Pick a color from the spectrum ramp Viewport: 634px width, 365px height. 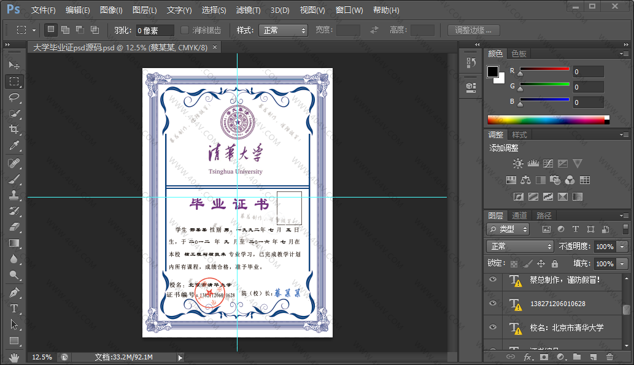pos(546,120)
